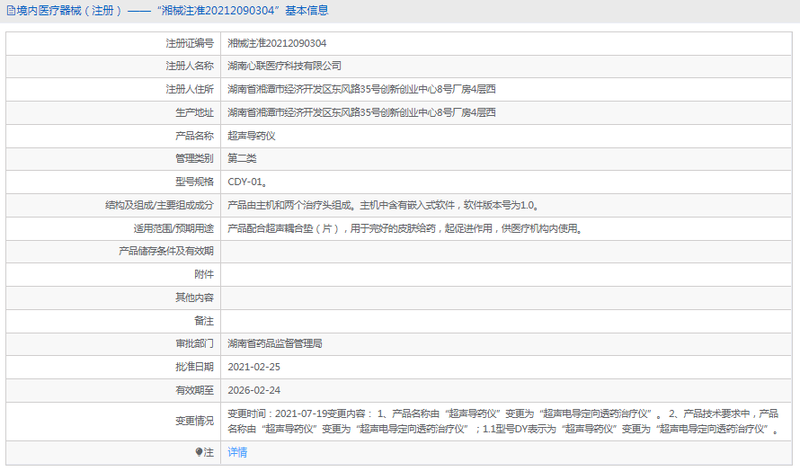Select structure text 产品由主机和两个治疗头组成
Image resolution: width=800 pixels, height=471 pixels.
pyautogui.click(x=289, y=205)
